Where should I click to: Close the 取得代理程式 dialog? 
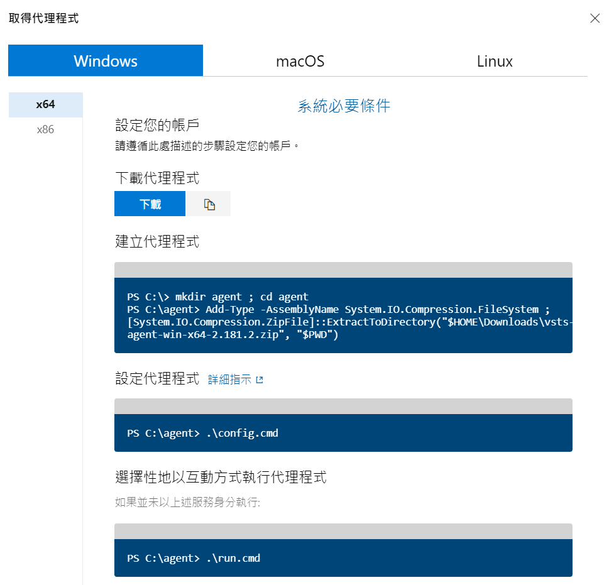point(595,18)
